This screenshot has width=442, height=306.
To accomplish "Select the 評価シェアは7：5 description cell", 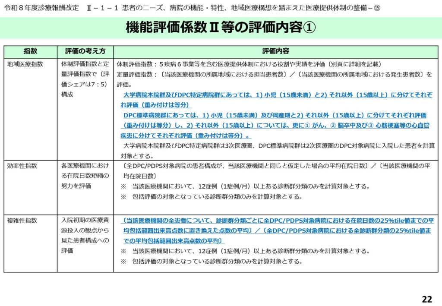I will click(85, 79).
